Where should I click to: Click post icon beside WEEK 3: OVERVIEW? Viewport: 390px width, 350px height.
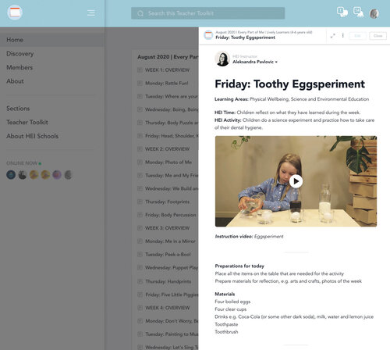tap(140, 228)
